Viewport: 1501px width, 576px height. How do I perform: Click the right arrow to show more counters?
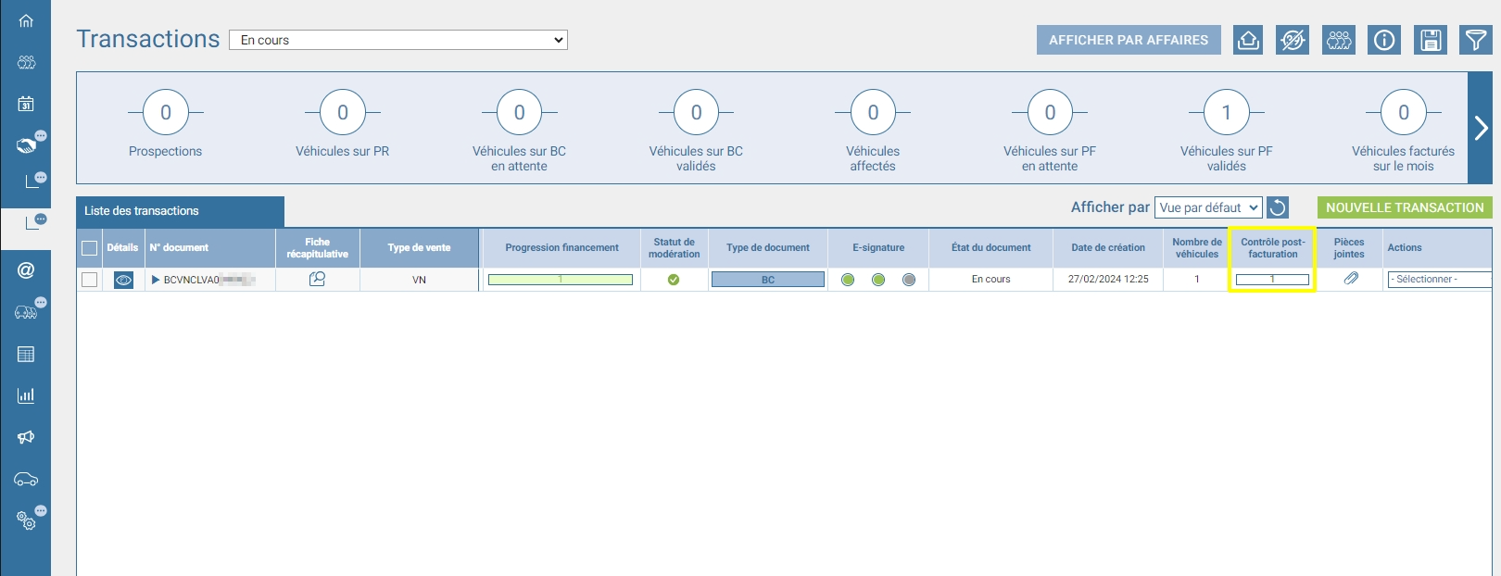tap(1481, 128)
